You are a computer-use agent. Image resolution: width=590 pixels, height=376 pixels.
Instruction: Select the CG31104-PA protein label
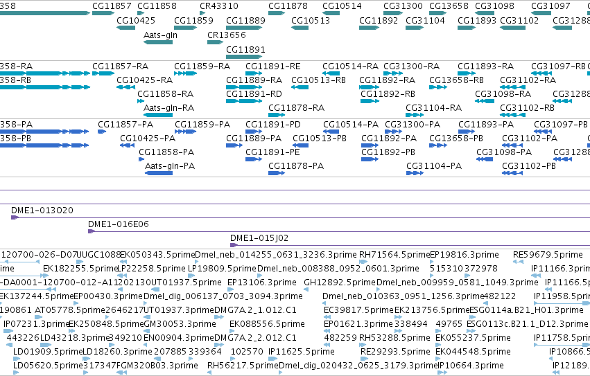coord(434,166)
